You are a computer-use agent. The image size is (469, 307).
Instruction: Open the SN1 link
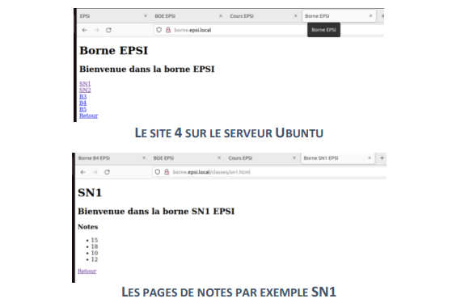coord(85,84)
